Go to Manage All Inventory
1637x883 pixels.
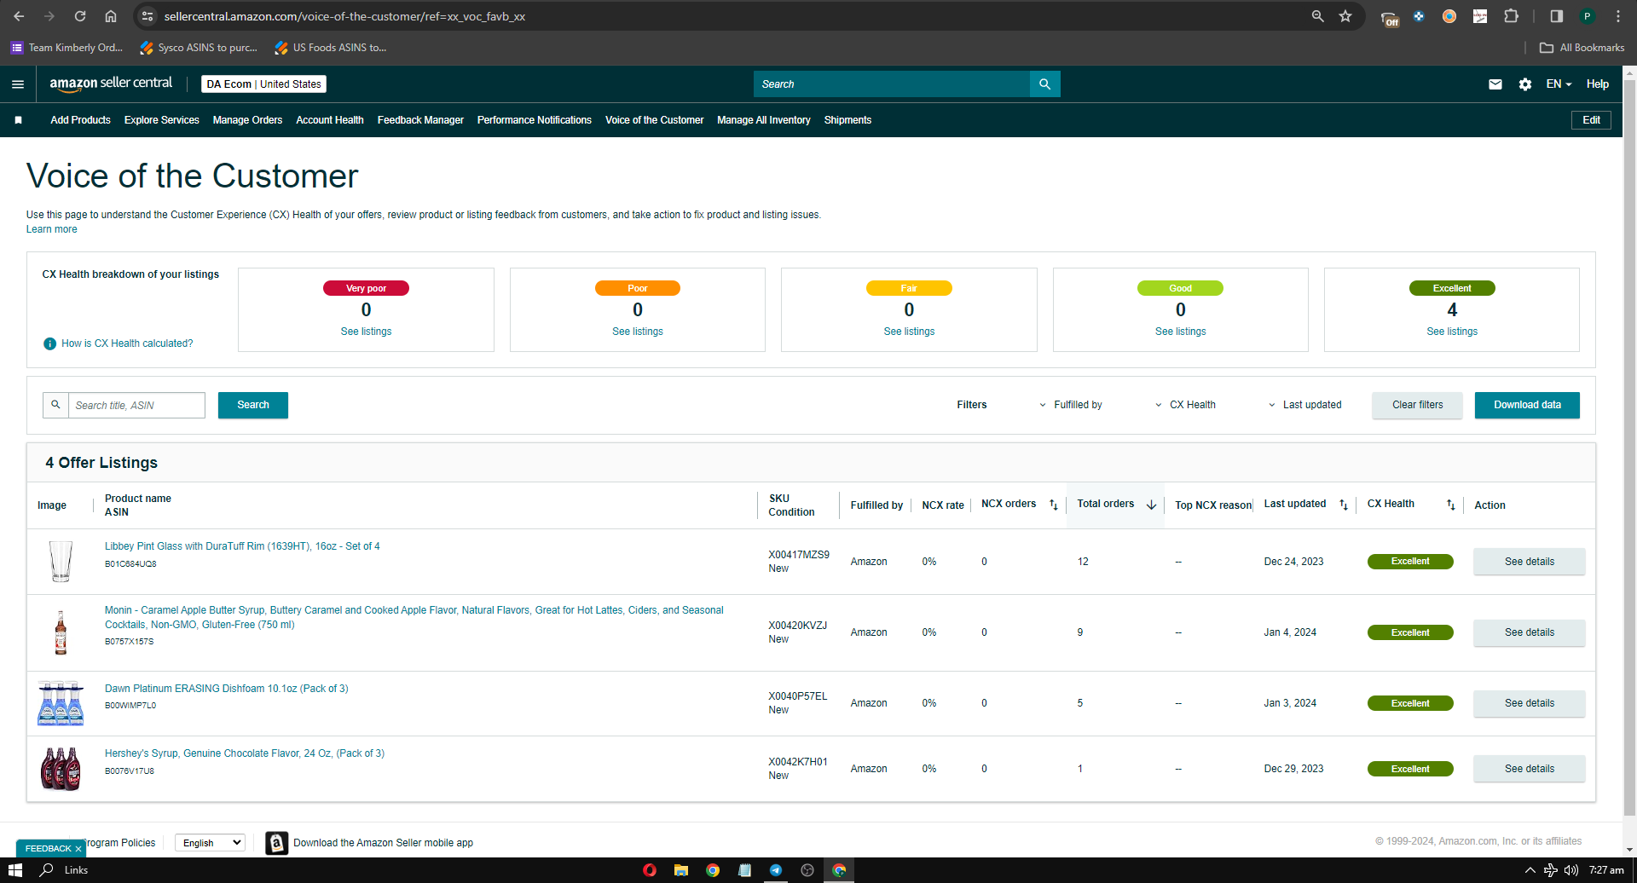pos(764,120)
